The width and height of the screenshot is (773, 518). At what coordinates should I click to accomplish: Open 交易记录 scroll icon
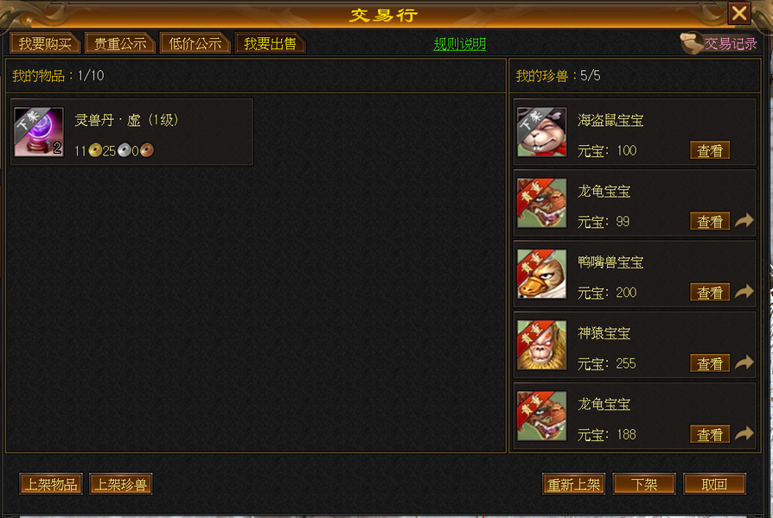pos(691,43)
